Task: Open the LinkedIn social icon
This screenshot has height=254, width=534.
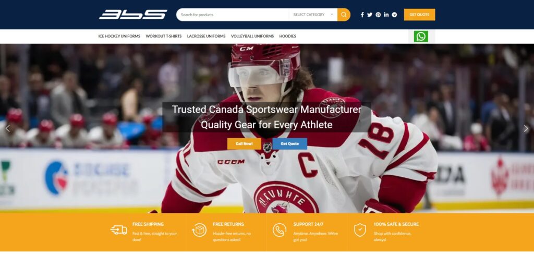Action: [386, 15]
